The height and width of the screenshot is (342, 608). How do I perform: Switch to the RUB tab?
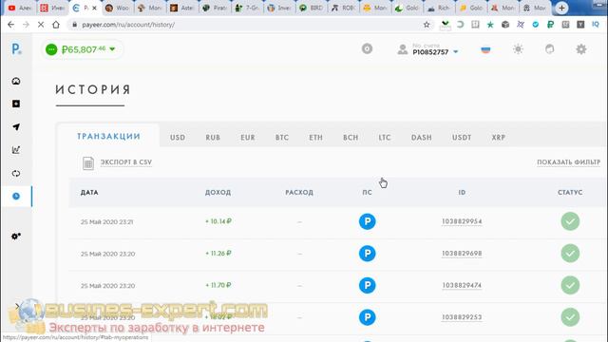(213, 137)
